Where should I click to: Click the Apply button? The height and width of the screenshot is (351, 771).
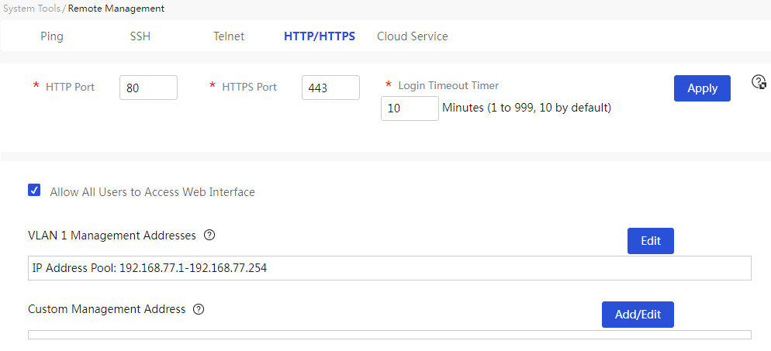[x=702, y=88]
